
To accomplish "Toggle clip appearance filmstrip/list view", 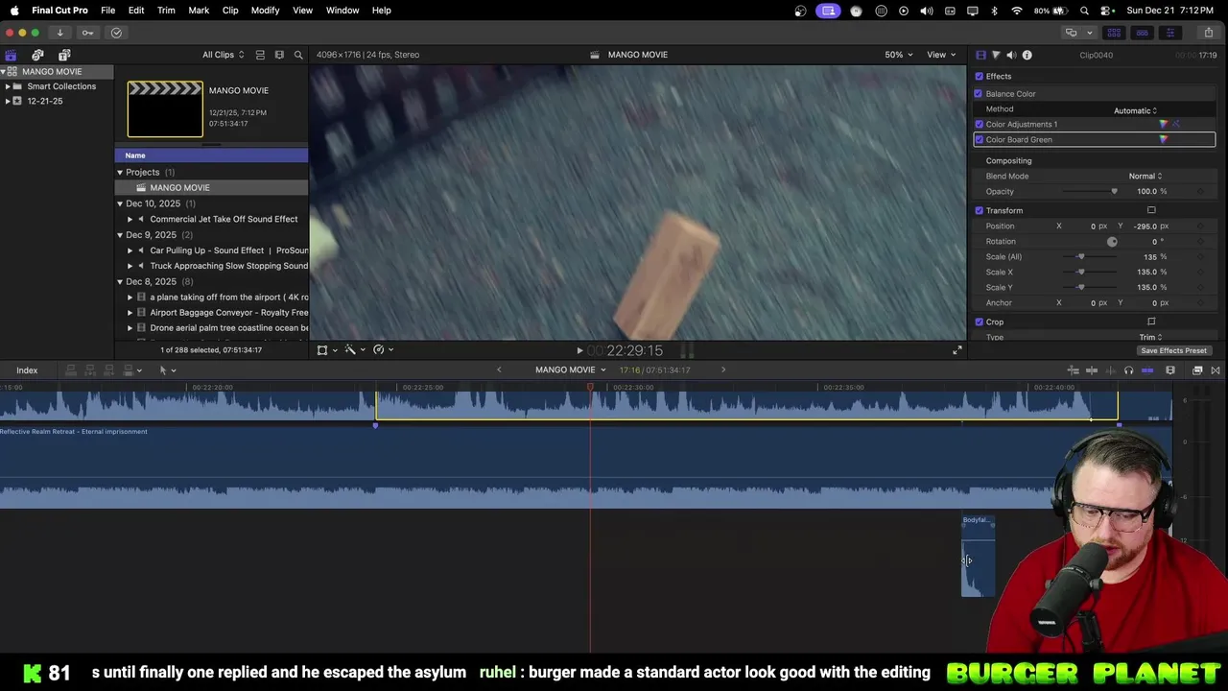I will (260, 55).
